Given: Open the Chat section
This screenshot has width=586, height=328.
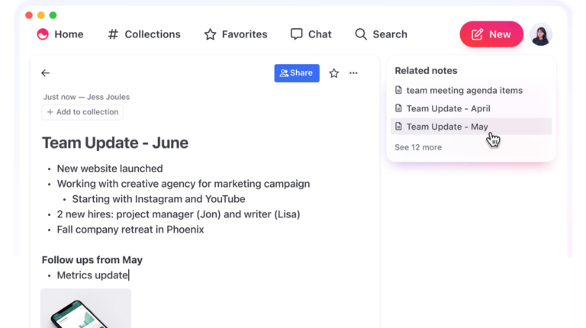Looking at the screenshot, I should 311,34.
